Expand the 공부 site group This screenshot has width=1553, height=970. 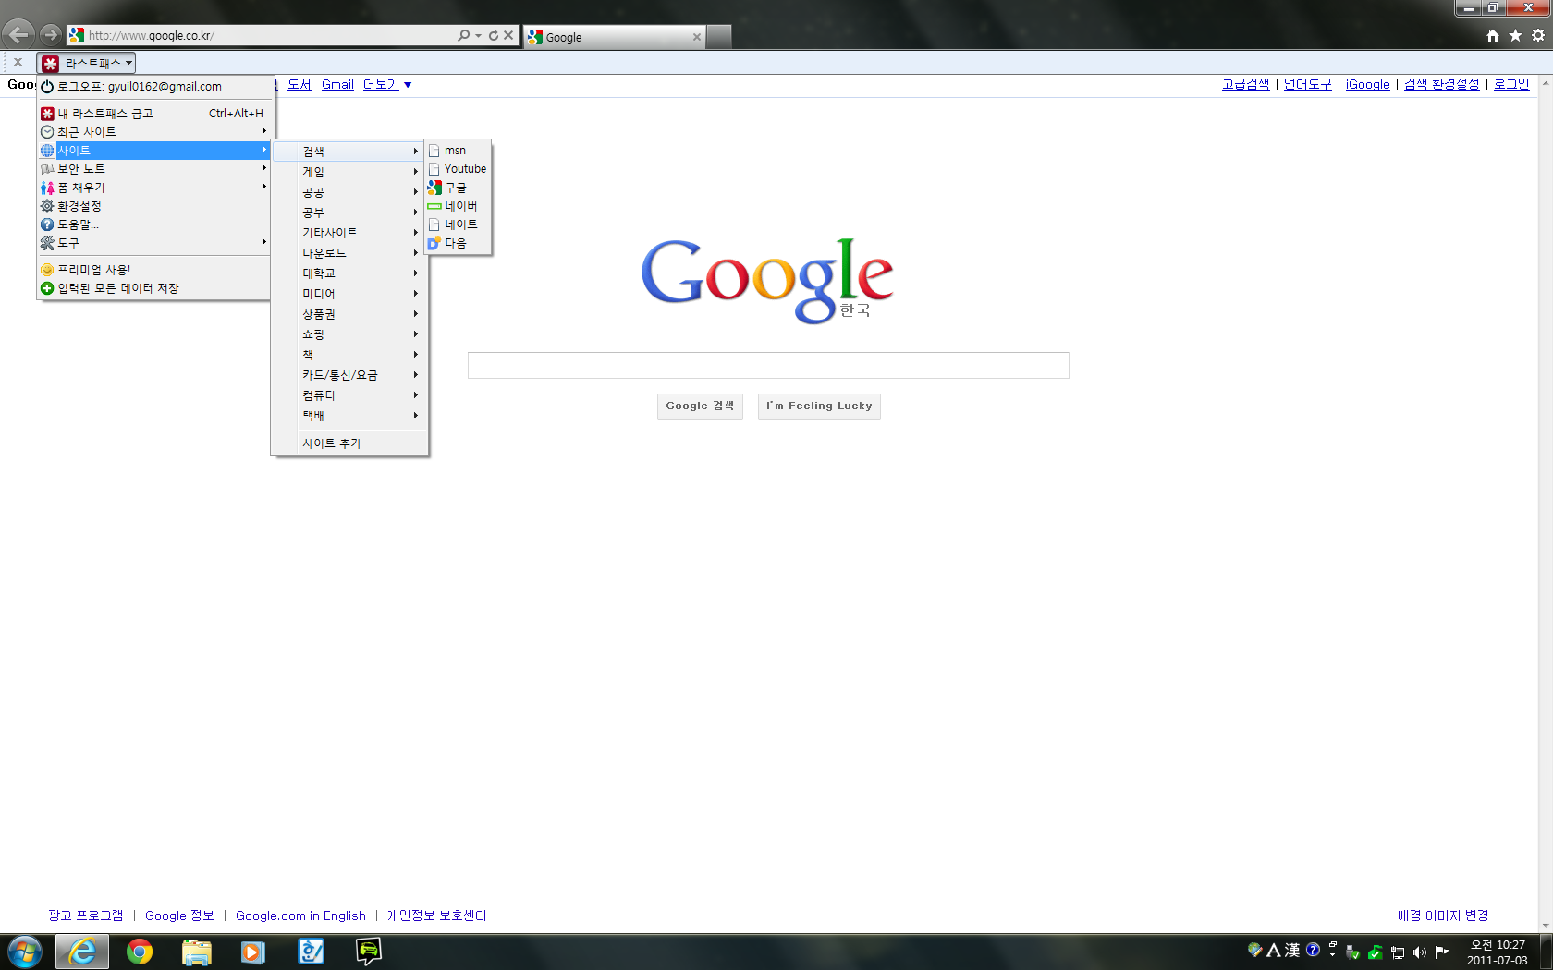click(x=349, y=212)
